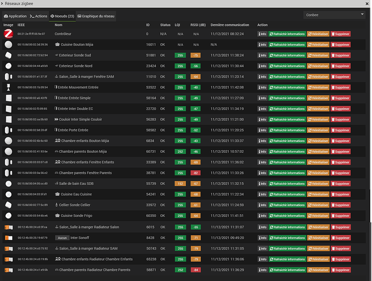Click the Entrée Mouvement motion sensor image

(8, 87)
